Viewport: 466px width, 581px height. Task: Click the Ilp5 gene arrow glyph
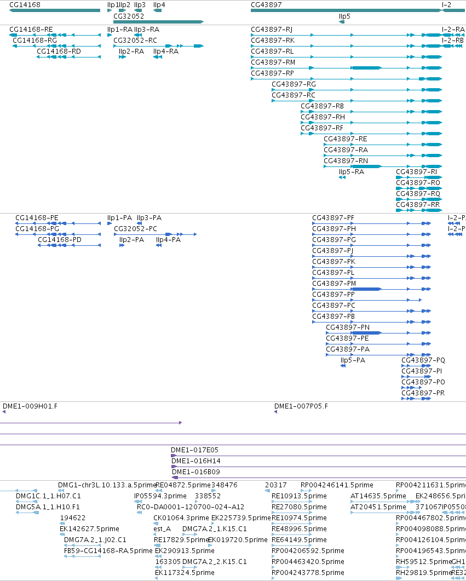(x=342, y=22)
